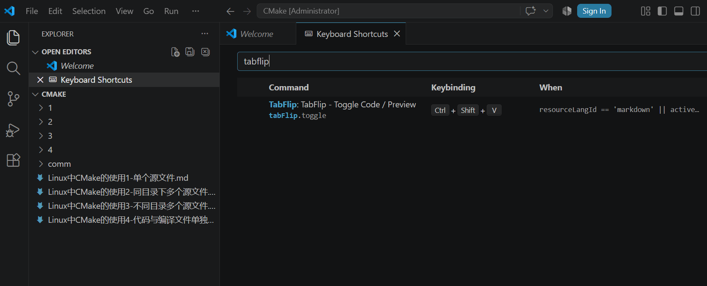Open Linux中CMake的使用2 markdown file
707x286 pixels.
pos(124,192)
